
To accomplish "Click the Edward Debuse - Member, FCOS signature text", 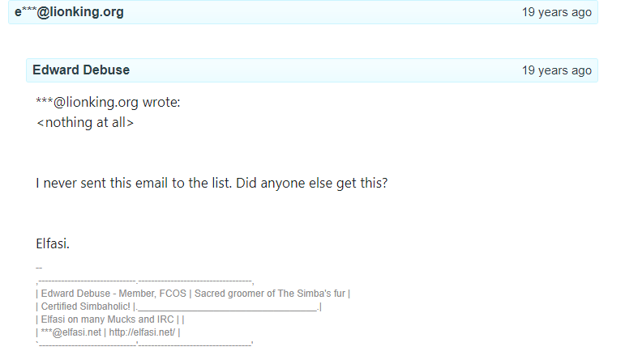I will click(113, 294).
